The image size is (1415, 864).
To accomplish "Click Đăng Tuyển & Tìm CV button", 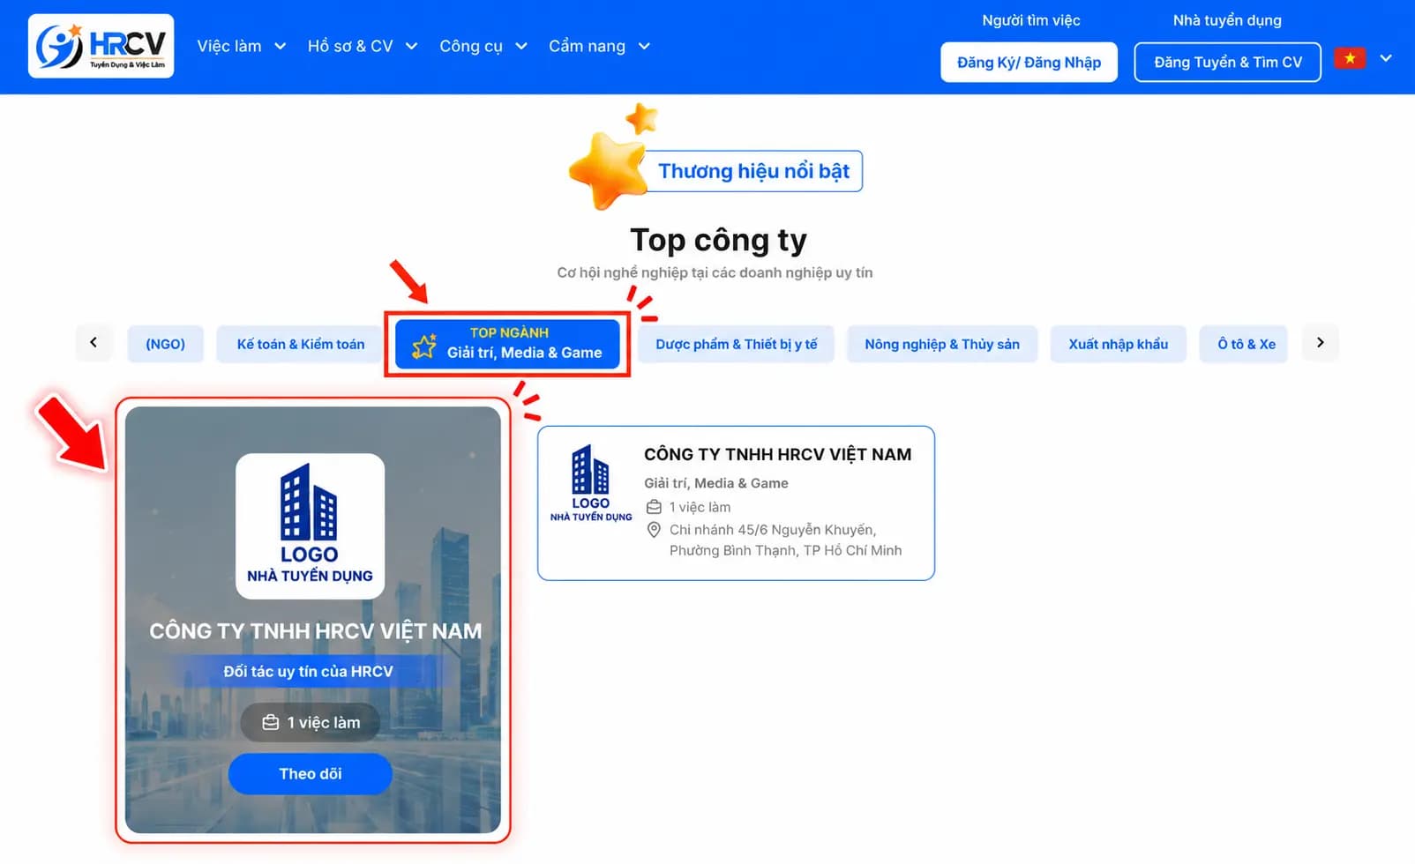I will (x=1227, y=62).
